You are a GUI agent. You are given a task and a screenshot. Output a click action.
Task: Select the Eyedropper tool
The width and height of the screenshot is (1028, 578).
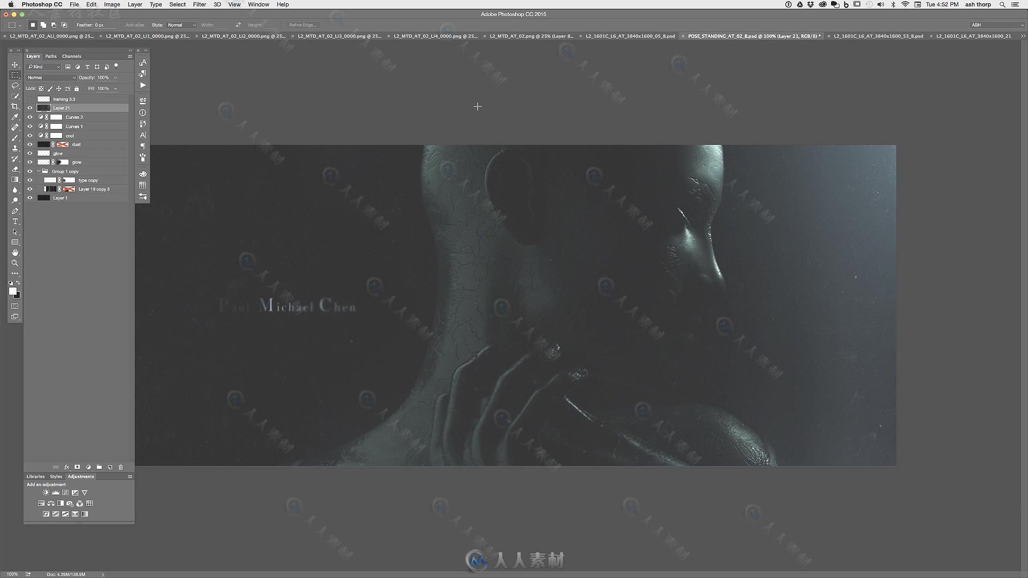(x=15, y=117)
